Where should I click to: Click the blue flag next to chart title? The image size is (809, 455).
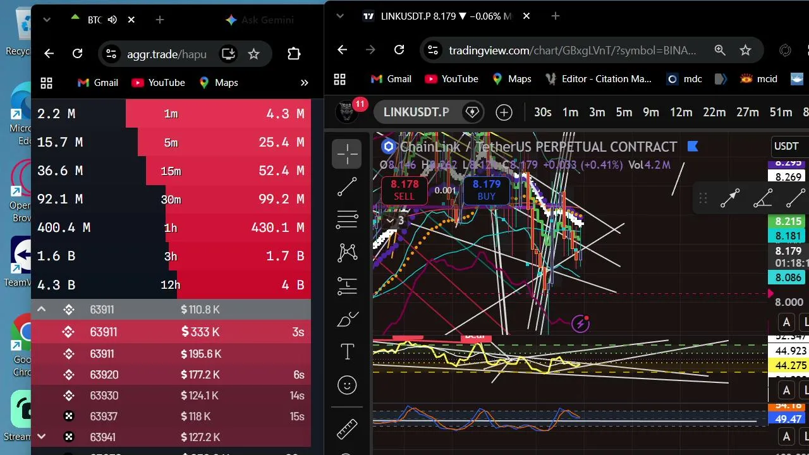(x=693, y=147)
